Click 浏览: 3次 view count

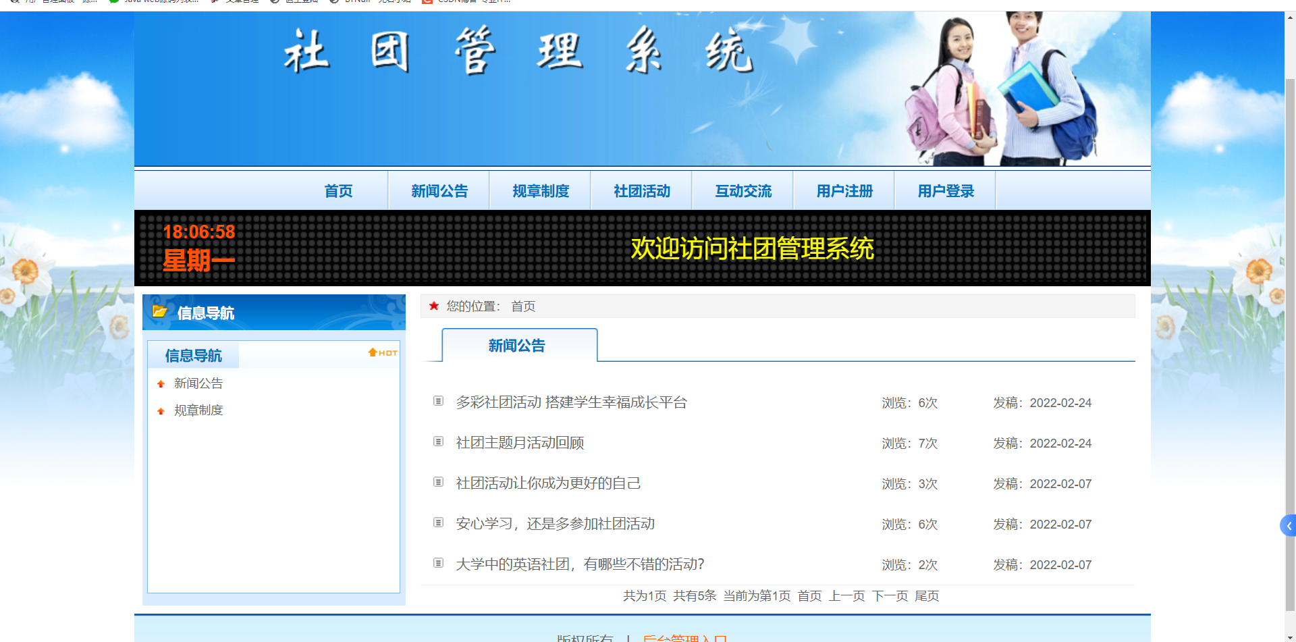(x=909, y=484)
